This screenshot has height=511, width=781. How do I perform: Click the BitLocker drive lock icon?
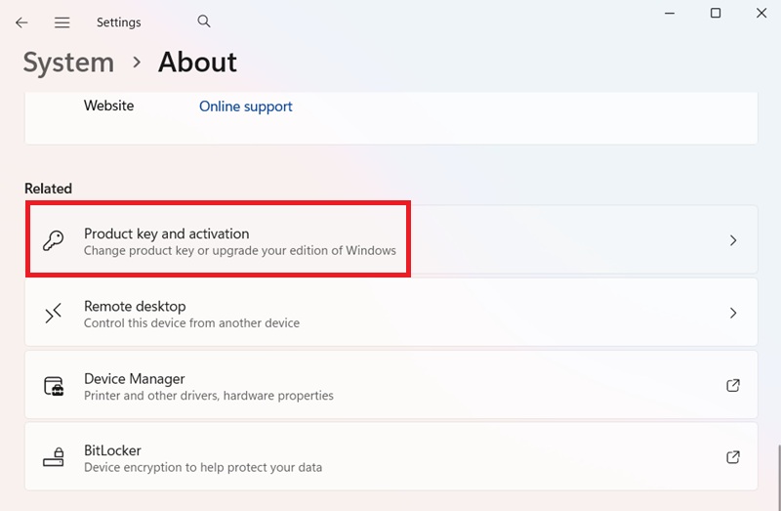[54, 458]
